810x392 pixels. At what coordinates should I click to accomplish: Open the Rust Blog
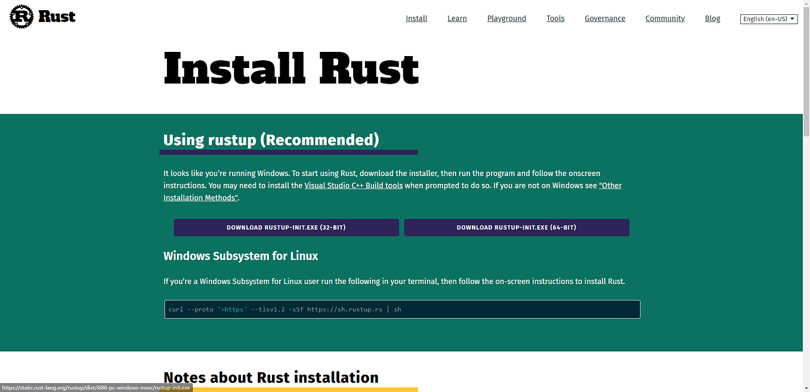(712, 18)
